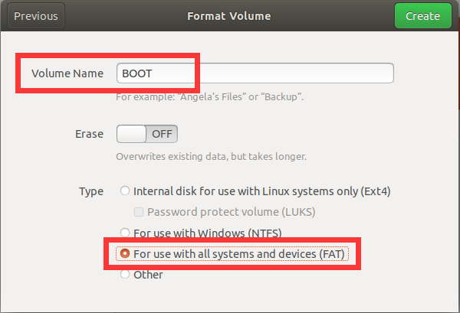460x313 pixels.
Task: Click the "Password protect volume (LUKS)" label
Action: click(x=232, y=212)
